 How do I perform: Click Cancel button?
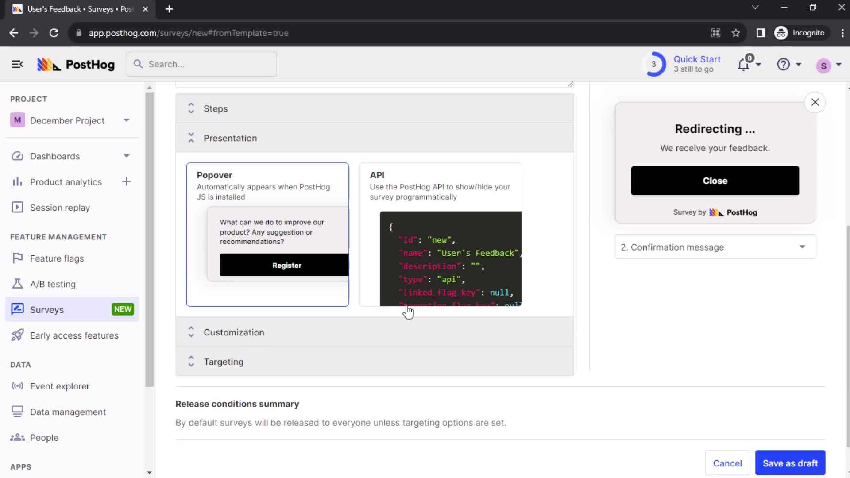pos(728,463)
